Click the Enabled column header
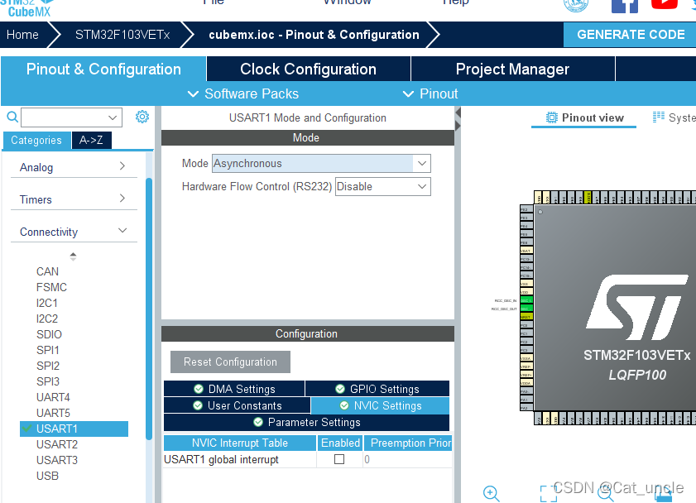696x503 pixels. [340, 443]
